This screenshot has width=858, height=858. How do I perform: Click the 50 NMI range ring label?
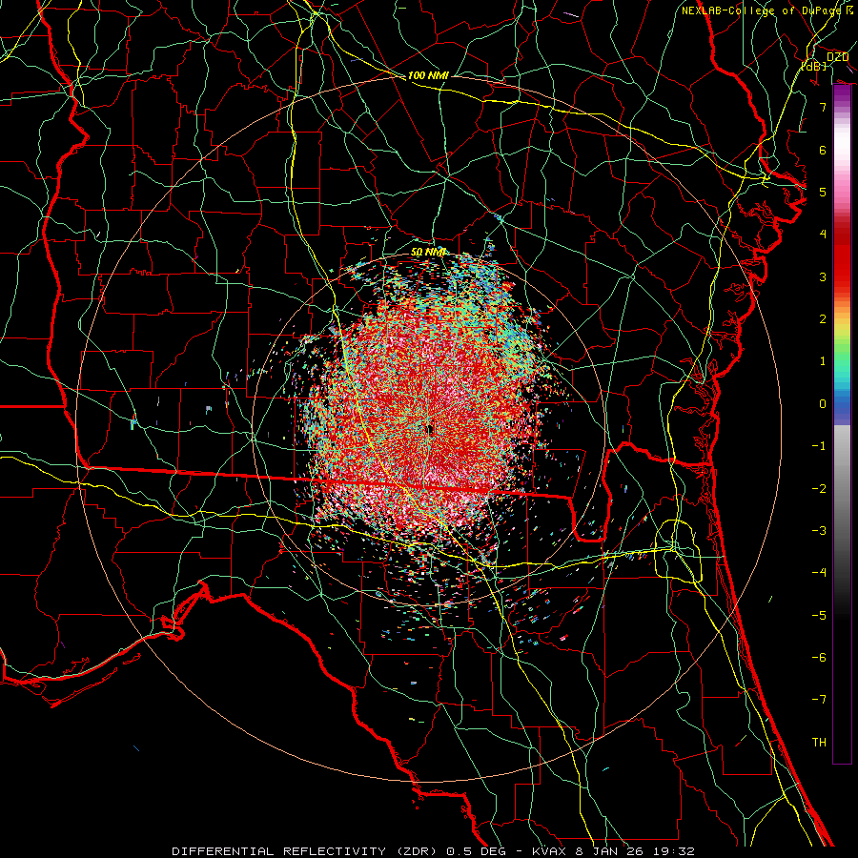point(428,252)
